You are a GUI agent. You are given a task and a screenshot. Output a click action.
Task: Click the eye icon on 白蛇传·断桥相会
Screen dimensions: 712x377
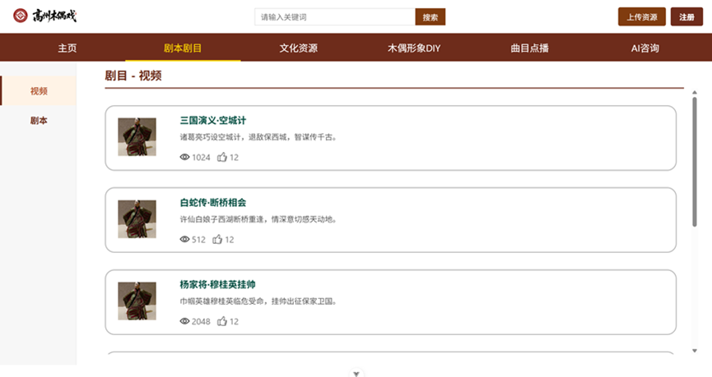coord(184,240)
